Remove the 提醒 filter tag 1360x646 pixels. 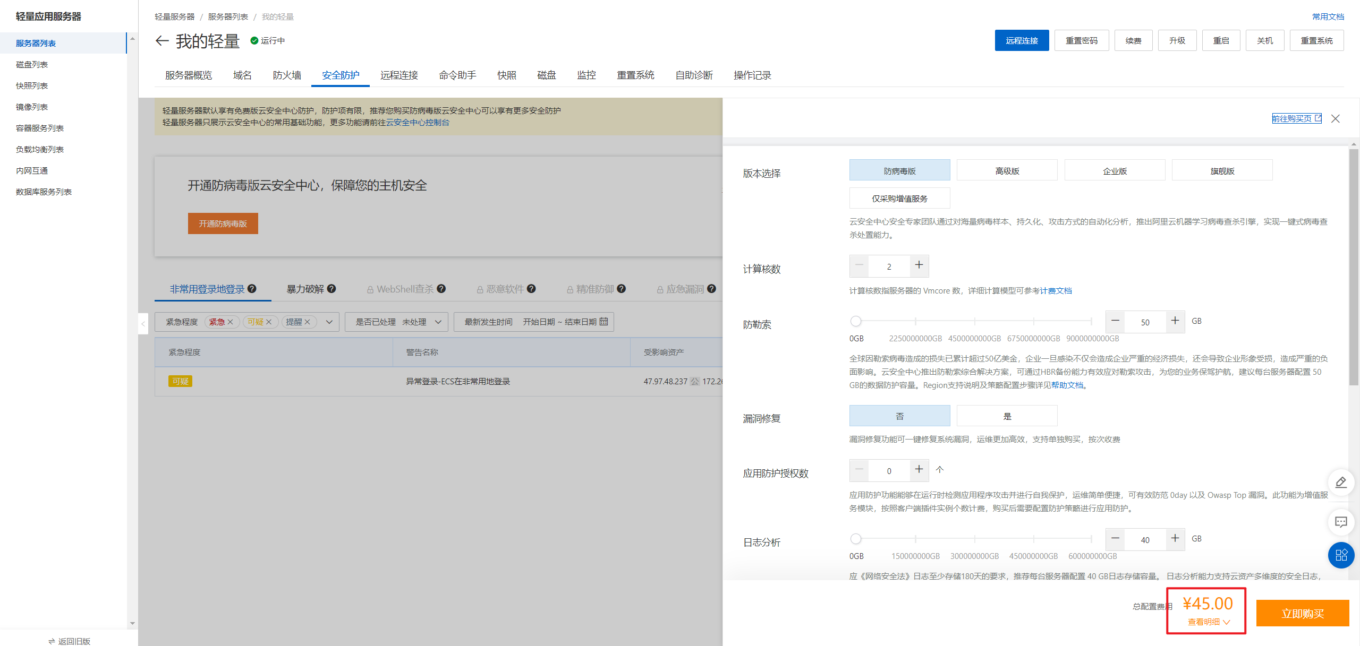tap(307, 322)
